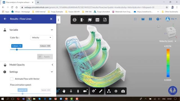Open the dashboard grid icon
Viewport: 180px width, 101px height.
(150, 19)
